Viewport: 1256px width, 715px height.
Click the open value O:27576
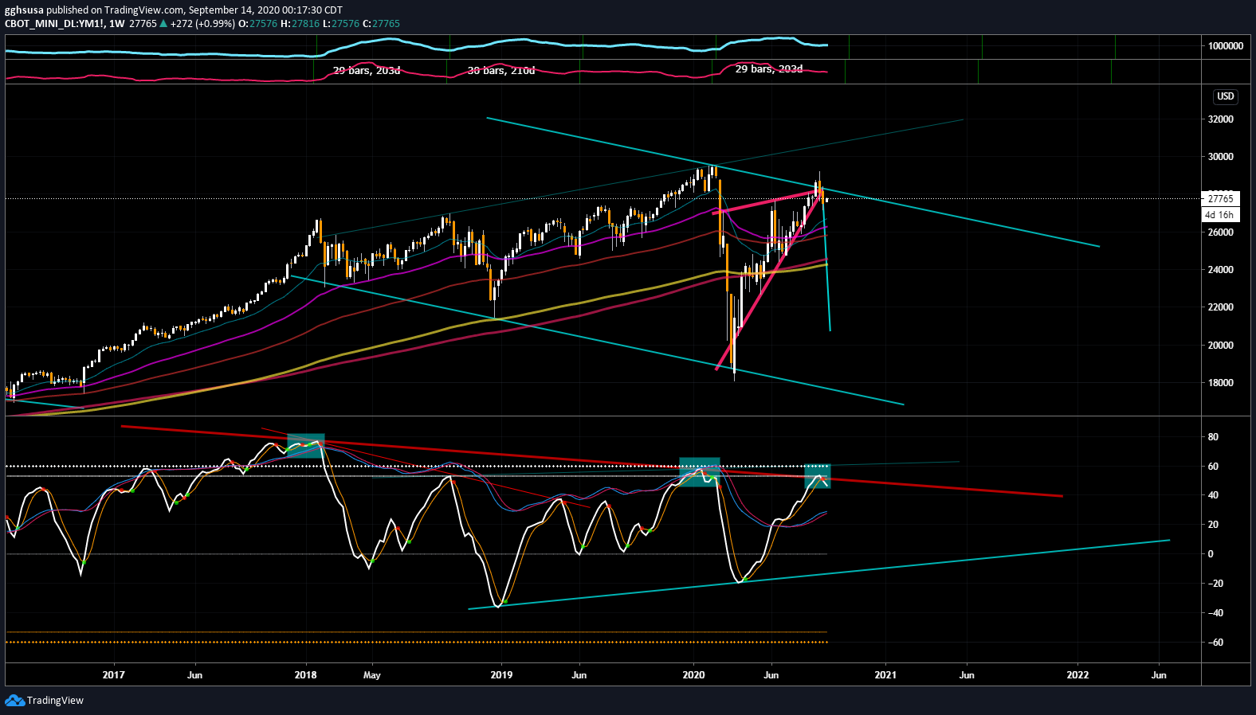pyautogui.click(x=258, y=24)
